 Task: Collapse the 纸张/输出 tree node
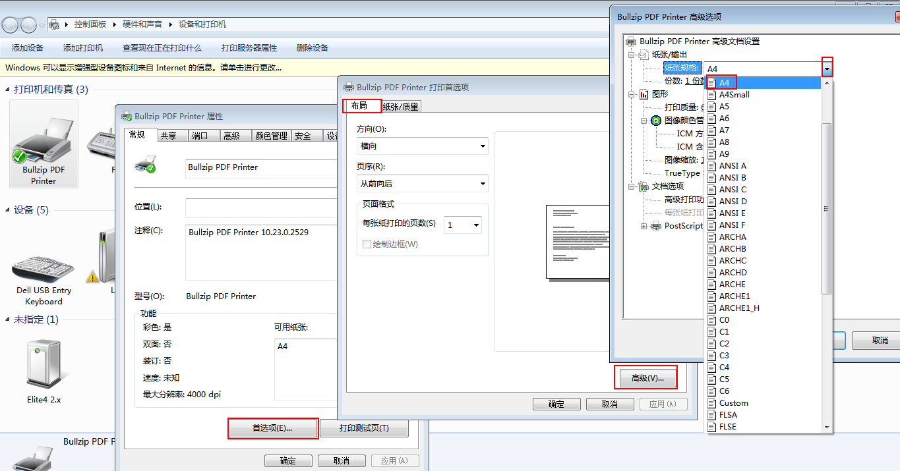[x=631, y=55]
